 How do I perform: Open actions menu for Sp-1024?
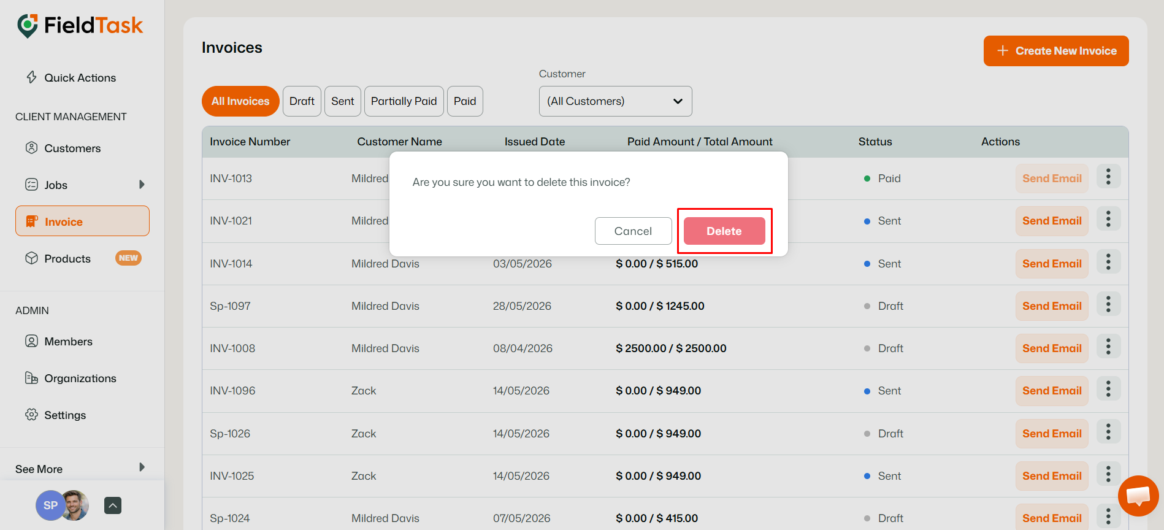tap(1108, 517)
